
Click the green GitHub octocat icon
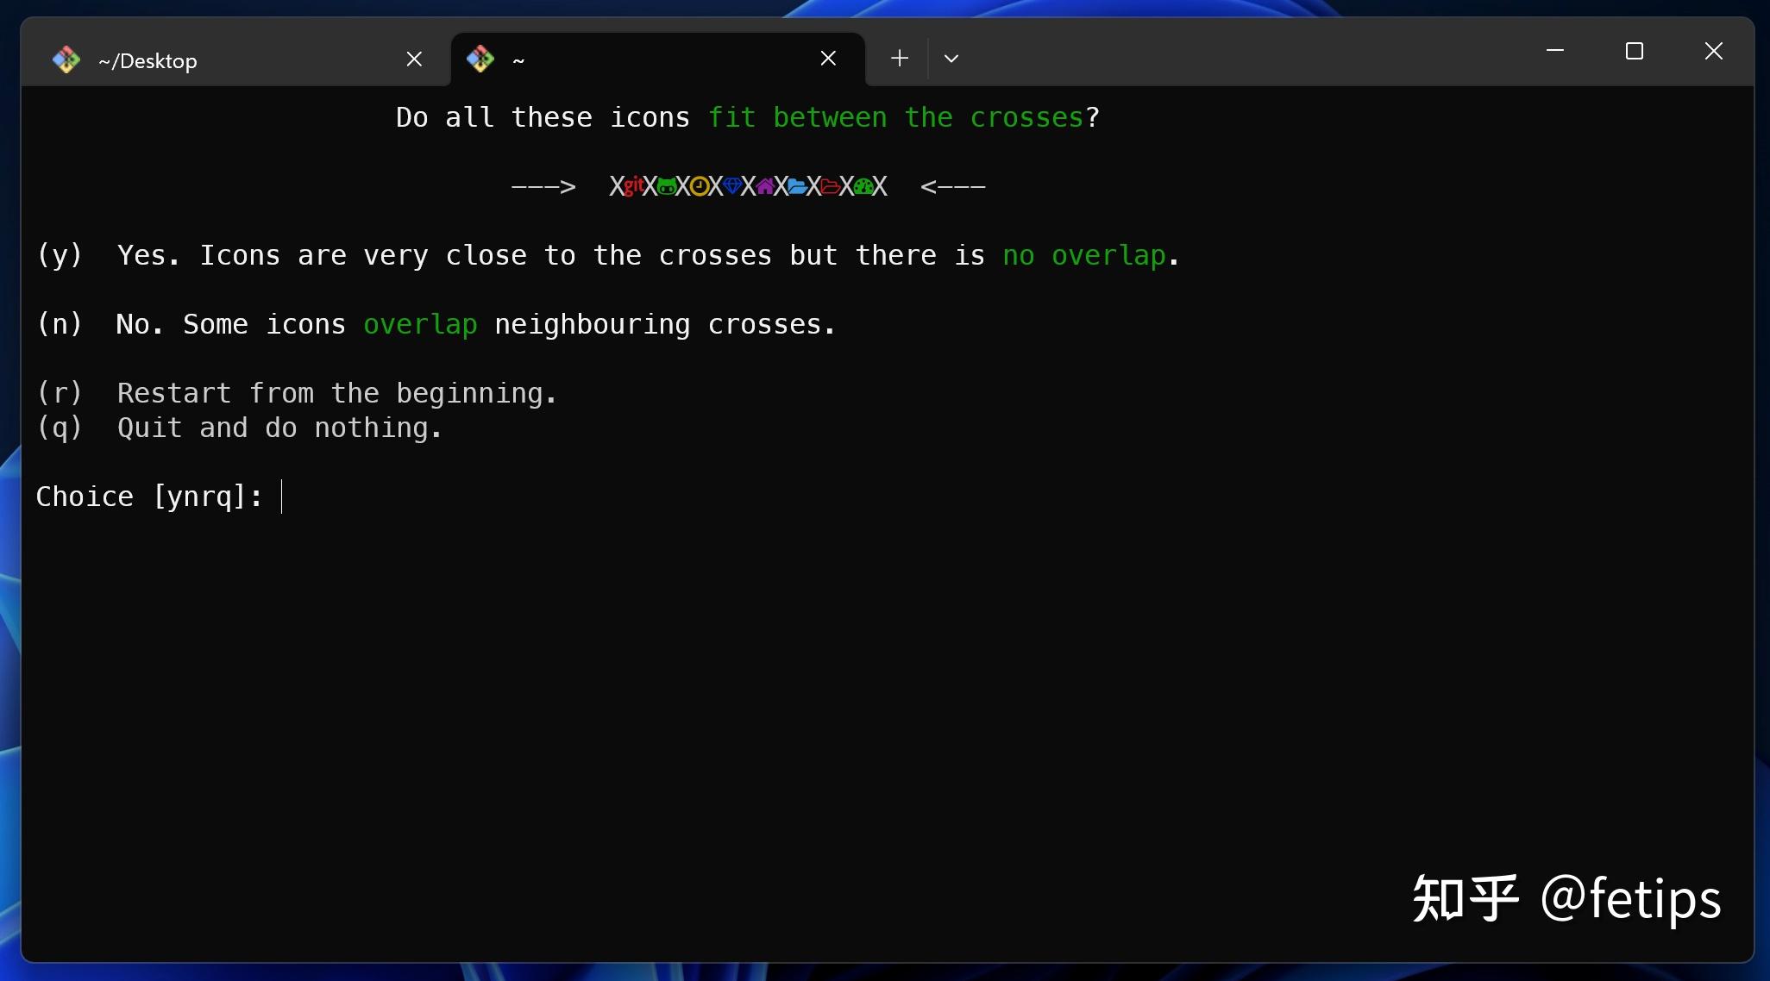tap(668, 186)
